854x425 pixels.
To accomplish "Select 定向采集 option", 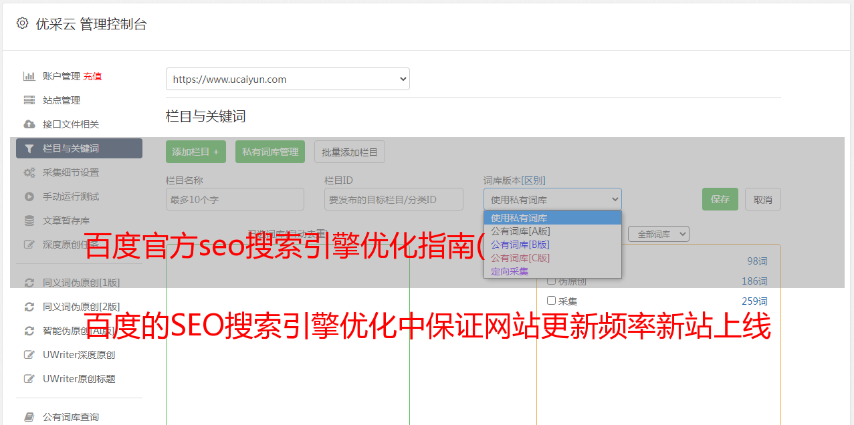I will [x=552, y=271].
